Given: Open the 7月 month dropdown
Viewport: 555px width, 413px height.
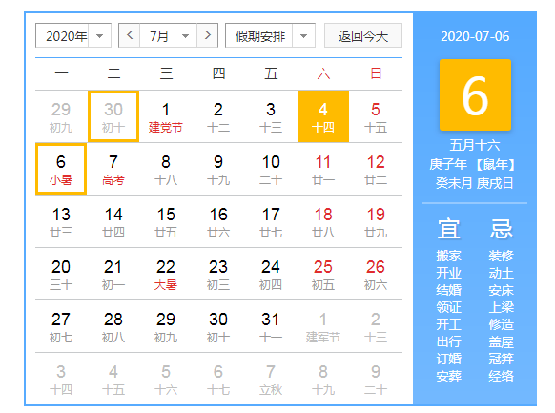Looking at the screenshot, I should pos(169,35).
